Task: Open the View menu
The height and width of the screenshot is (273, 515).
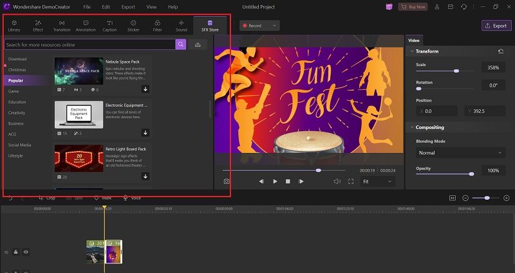Action: 151,7
